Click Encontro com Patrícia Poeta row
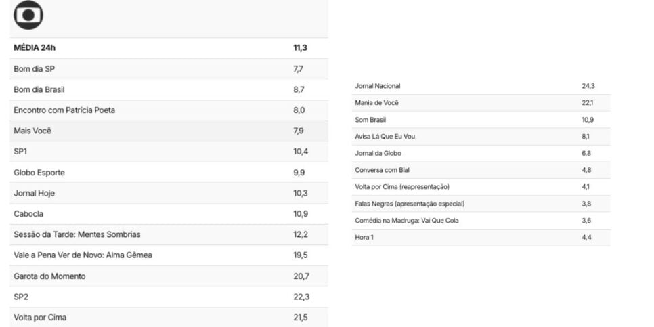654x327 pixels. (x=169, y=110)
